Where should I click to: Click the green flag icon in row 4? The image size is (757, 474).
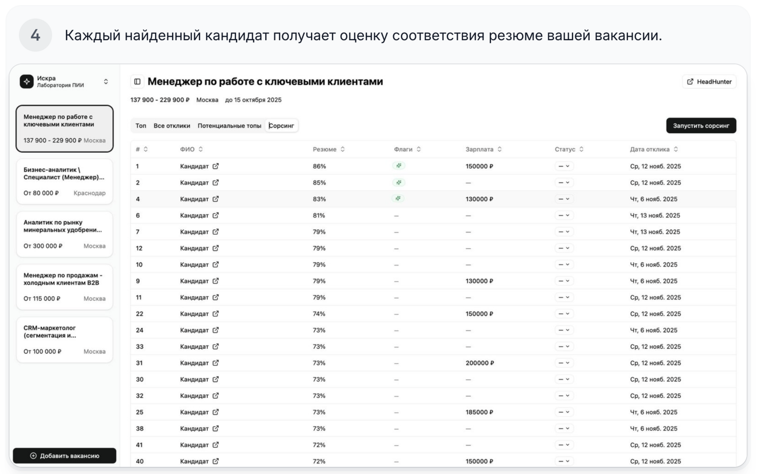point(398,199)
